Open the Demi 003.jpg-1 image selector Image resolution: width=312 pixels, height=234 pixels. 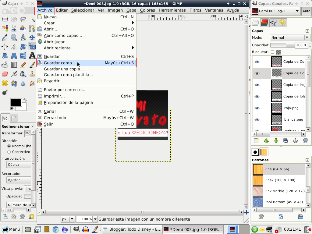(275, 11)
